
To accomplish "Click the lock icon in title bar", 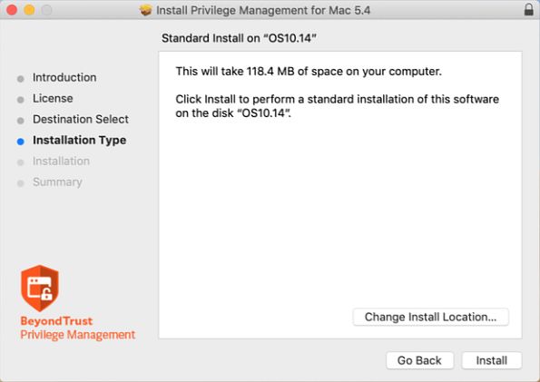I will click(528, 9).
